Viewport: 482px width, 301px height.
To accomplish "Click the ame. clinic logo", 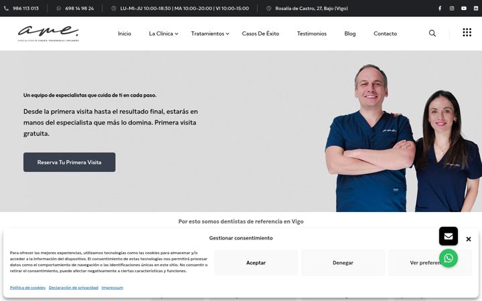I will pyautogui.click(x=48, y=33).
